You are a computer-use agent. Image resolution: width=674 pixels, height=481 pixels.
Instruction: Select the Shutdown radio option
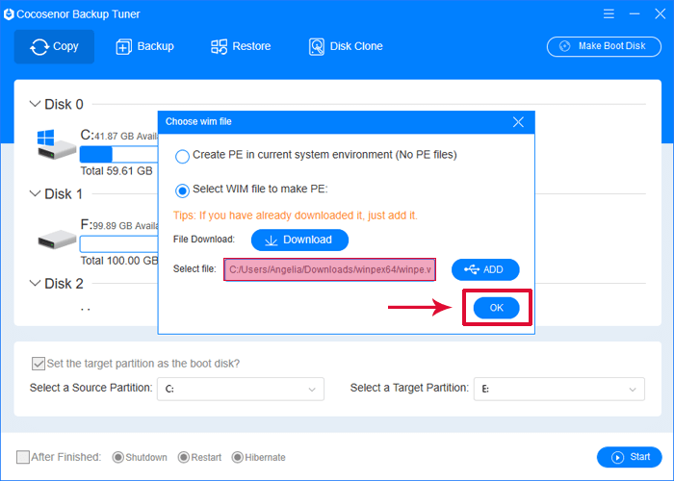click(x=118, y=457)
